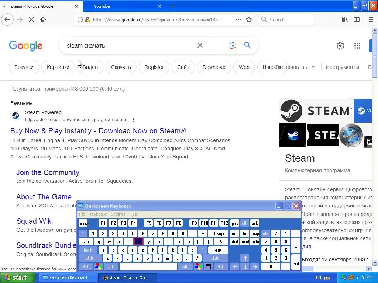
Task: Open the tray keyboard icon beside EN
Action: (x=327, y=278)
